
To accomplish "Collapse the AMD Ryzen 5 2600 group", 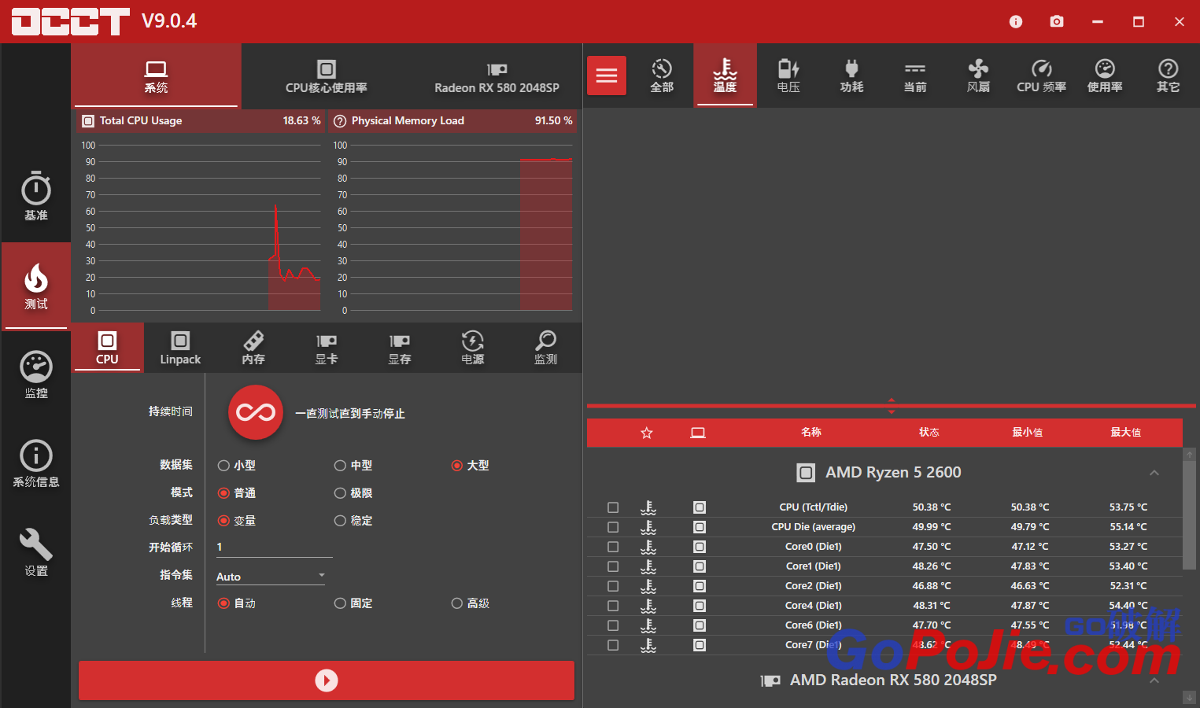I will pyautogui.click(x=1154, y=473).
